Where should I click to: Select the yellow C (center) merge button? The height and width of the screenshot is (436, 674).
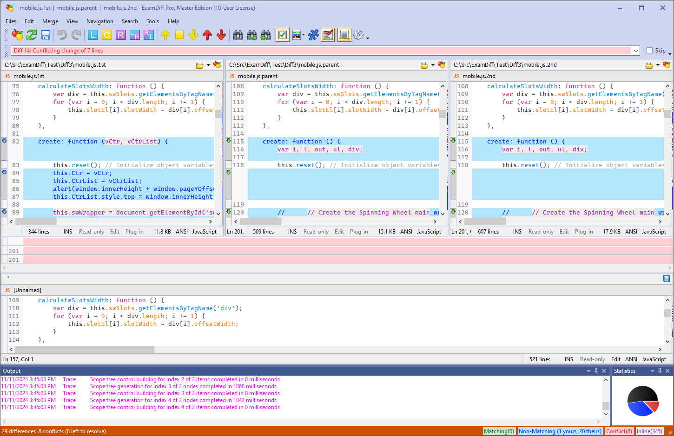pos(107,35)
